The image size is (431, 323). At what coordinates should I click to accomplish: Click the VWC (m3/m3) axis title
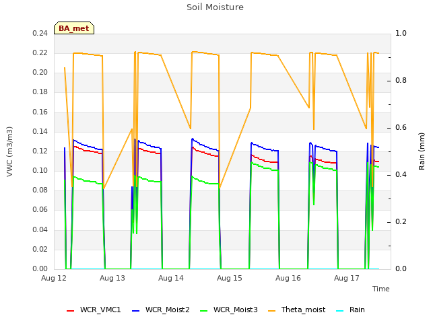[x=9, y=151]
